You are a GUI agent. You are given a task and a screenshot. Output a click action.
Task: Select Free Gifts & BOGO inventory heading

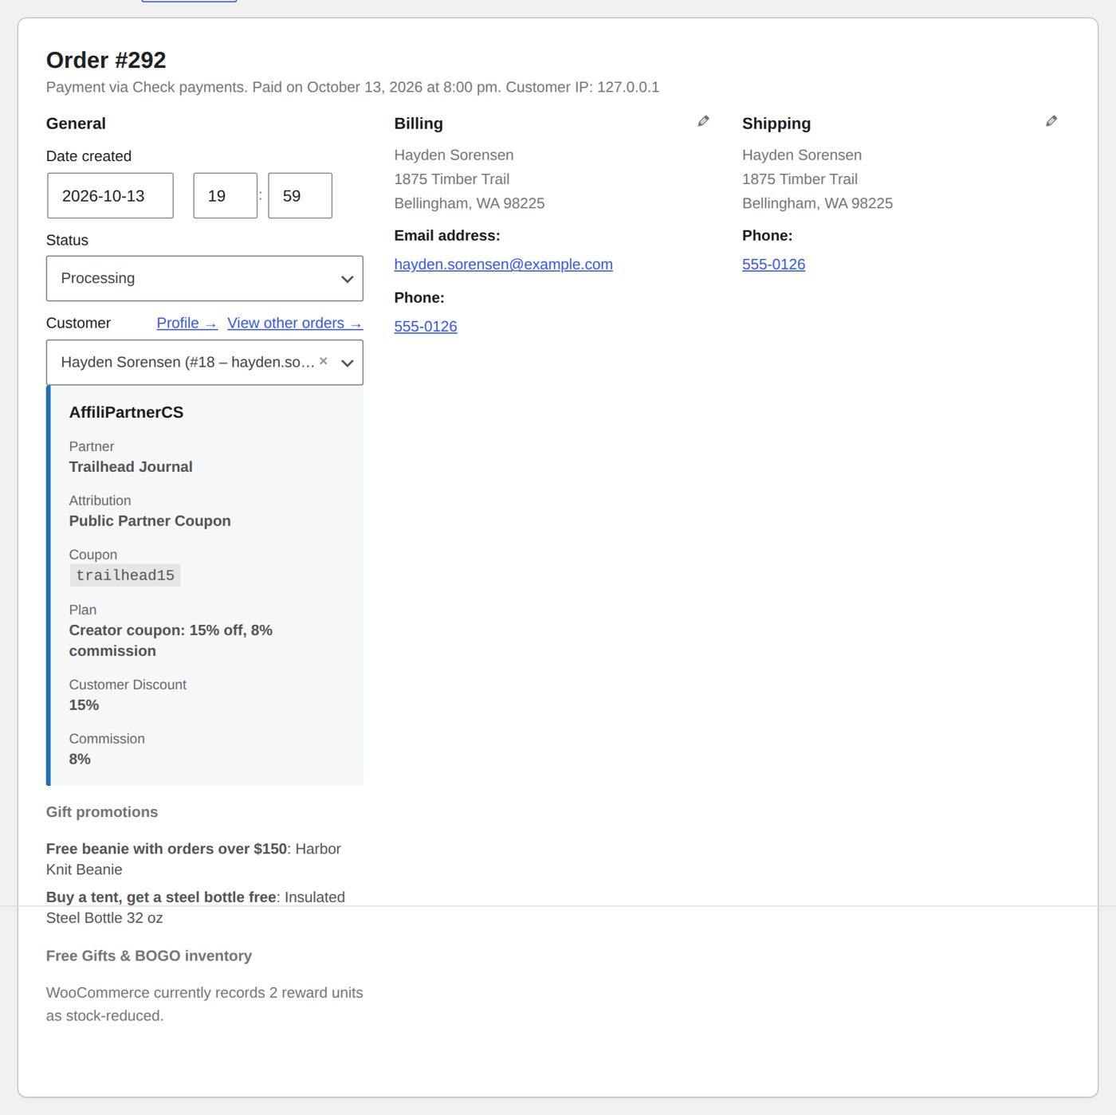coord(149,956)
